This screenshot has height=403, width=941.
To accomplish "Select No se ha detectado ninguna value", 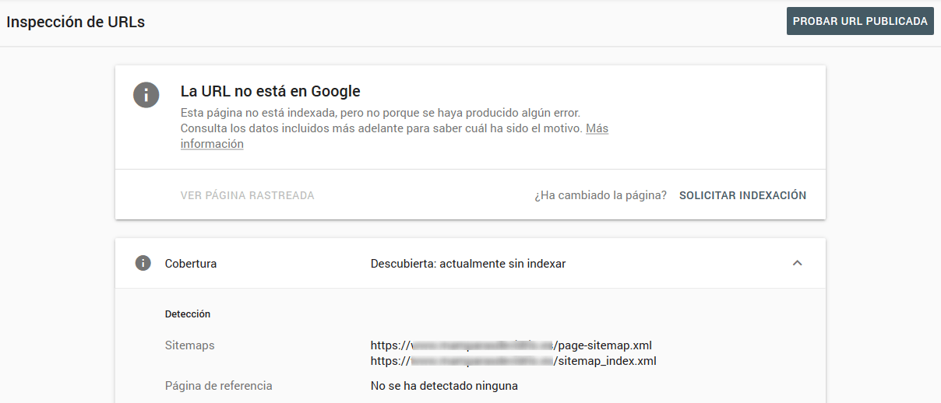I will [x=444, y=386].
